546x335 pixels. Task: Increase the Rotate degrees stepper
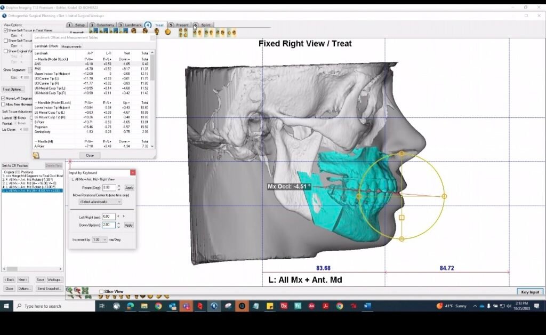pos(118,186)
